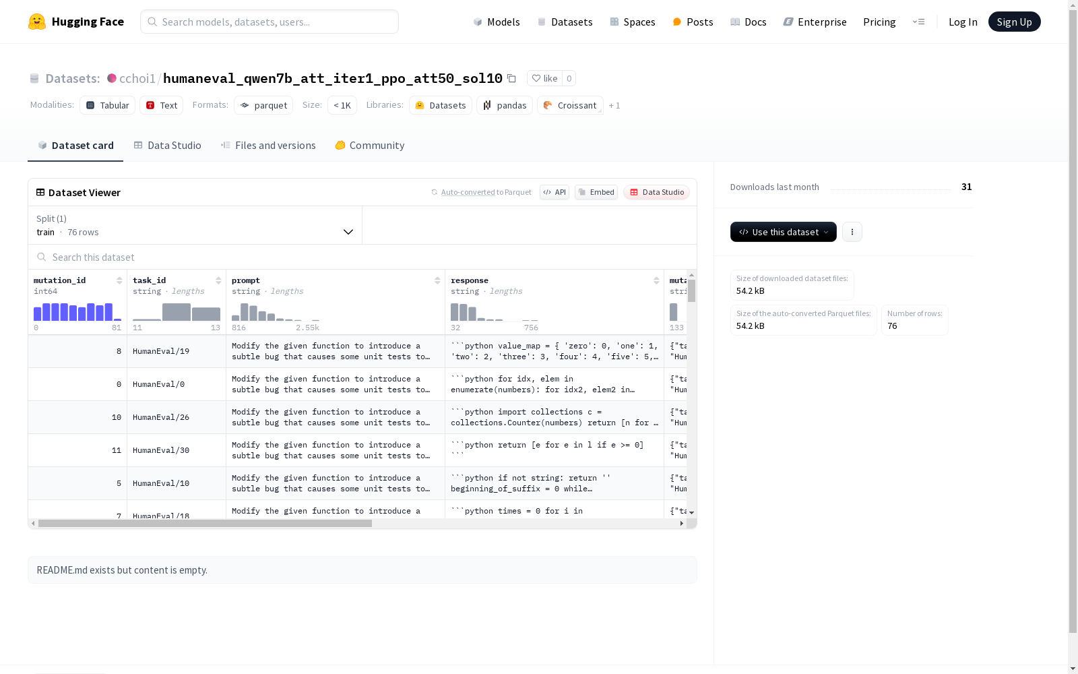1078x674 pixels.
Task: Sort the prompt column
Action: pos(437,280)
